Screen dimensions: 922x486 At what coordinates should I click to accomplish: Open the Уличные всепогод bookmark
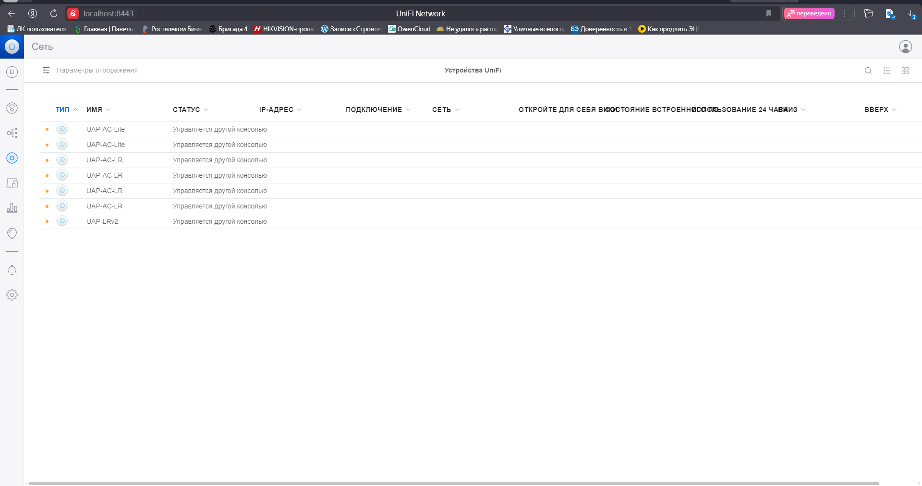click(534, 29)
